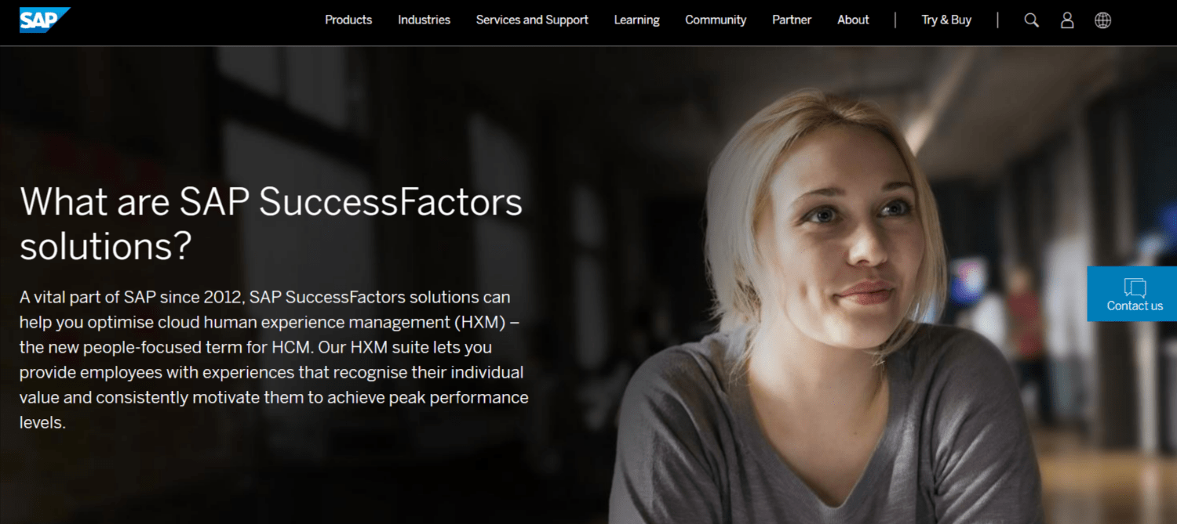Expand the About menu
Viewport: 1177px width, 524px height.
(853, 20)
